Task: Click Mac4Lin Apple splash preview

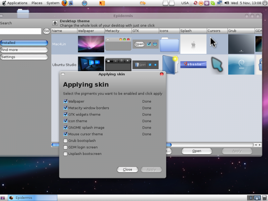Action: point(193,44)
